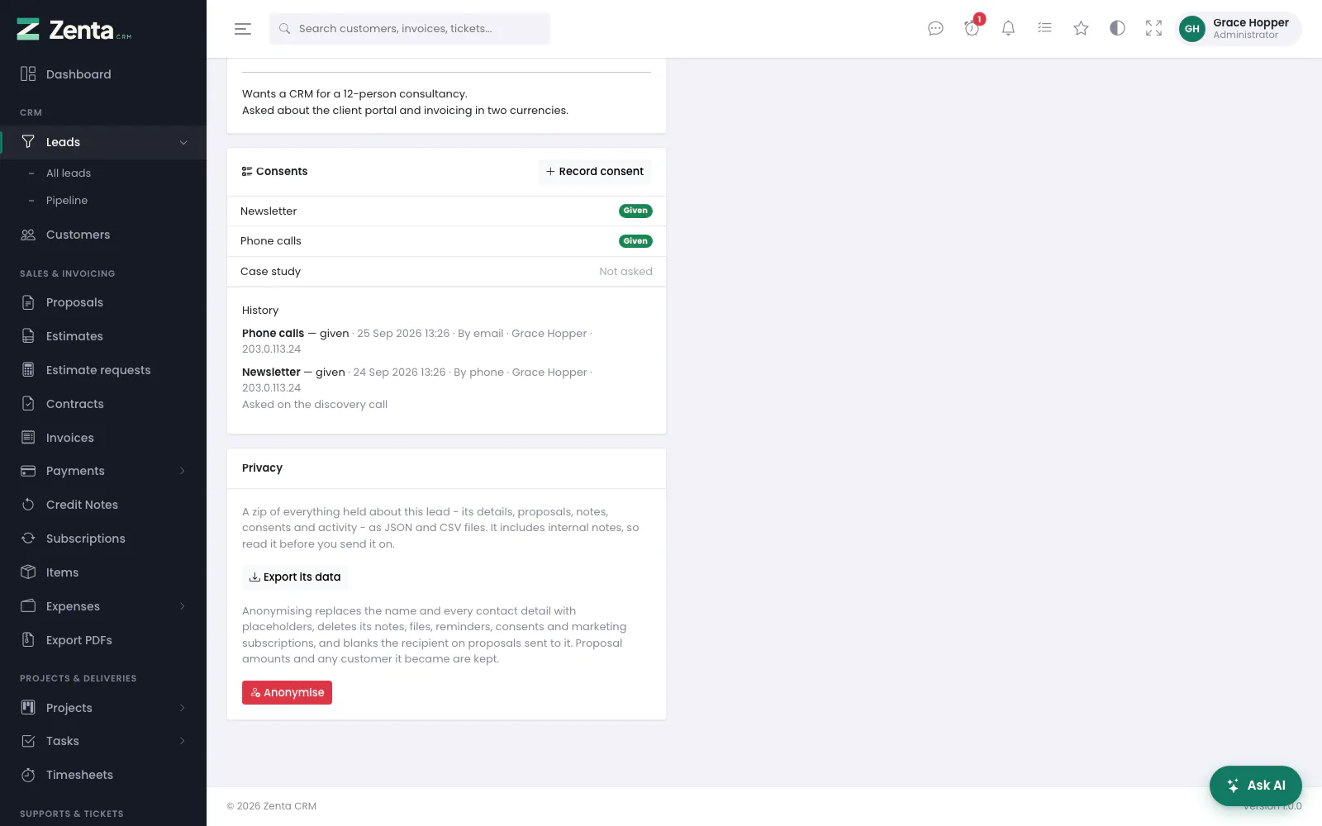The height and width of the screenshot is (826, 1322).
Task: Click the Timesheets clock icon
Action: click(x=28, y=775)
